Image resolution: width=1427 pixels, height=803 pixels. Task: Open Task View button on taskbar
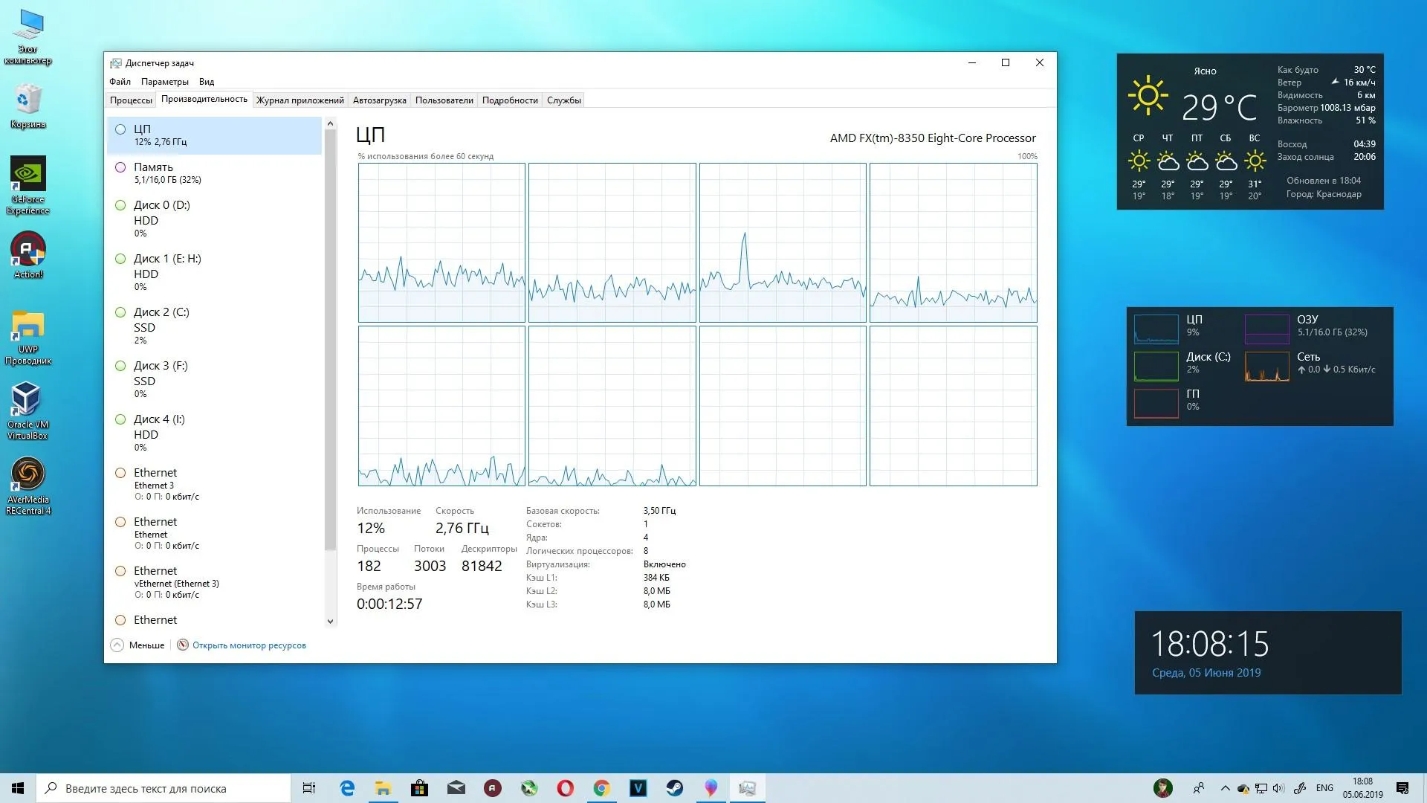(x=309, y=788)
